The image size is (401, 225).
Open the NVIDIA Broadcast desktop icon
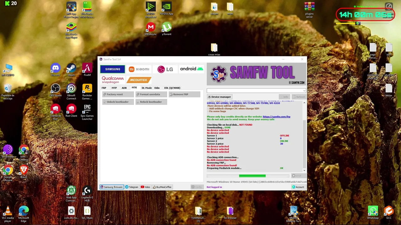tap(151, 10)
